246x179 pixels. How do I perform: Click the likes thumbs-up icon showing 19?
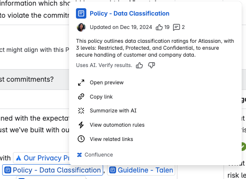(x=159, y=27)
